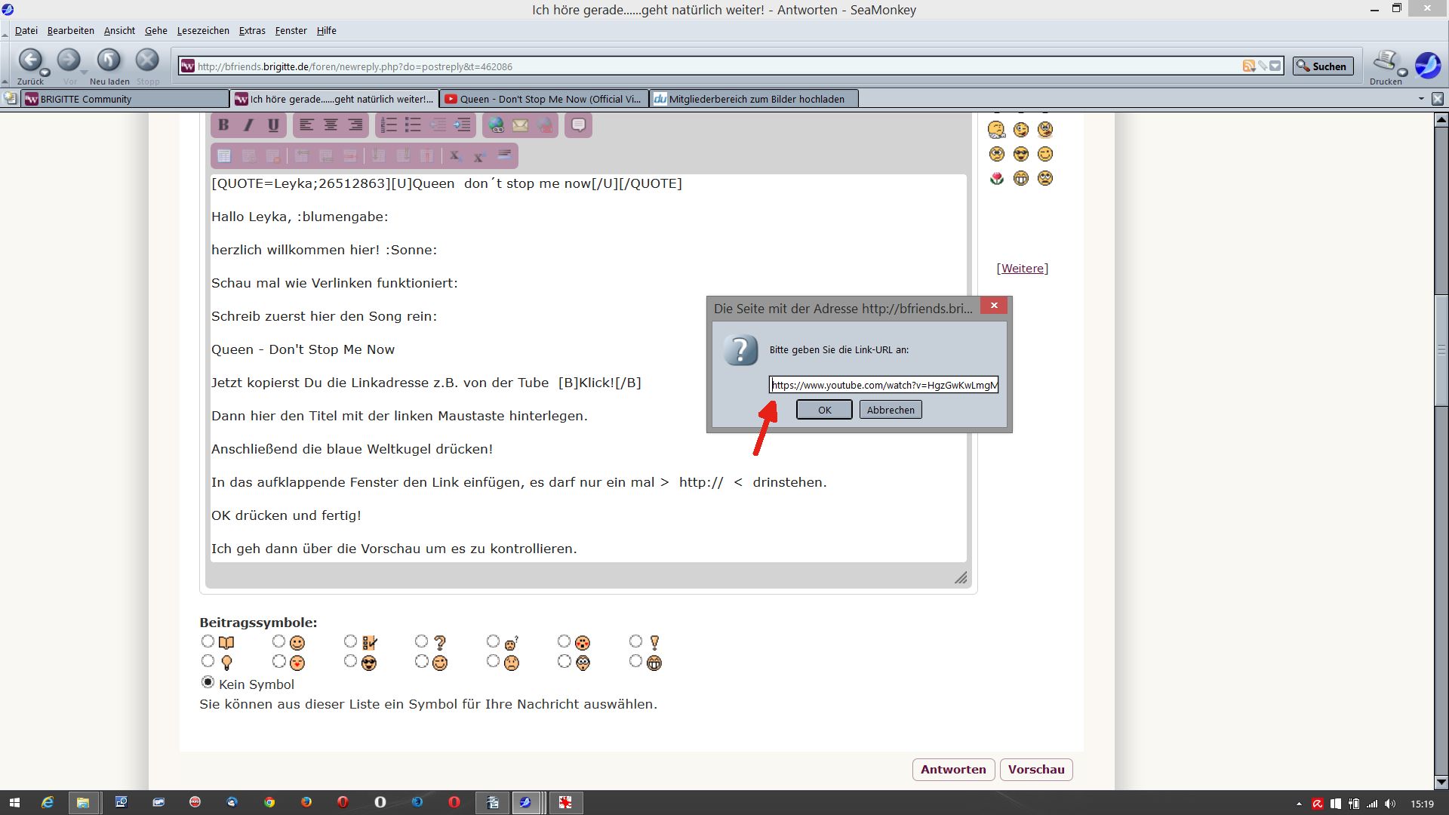Click the link-URL text input field
Screen dimensions: 1449x815
pyautogui.click(x=883, y=385)
